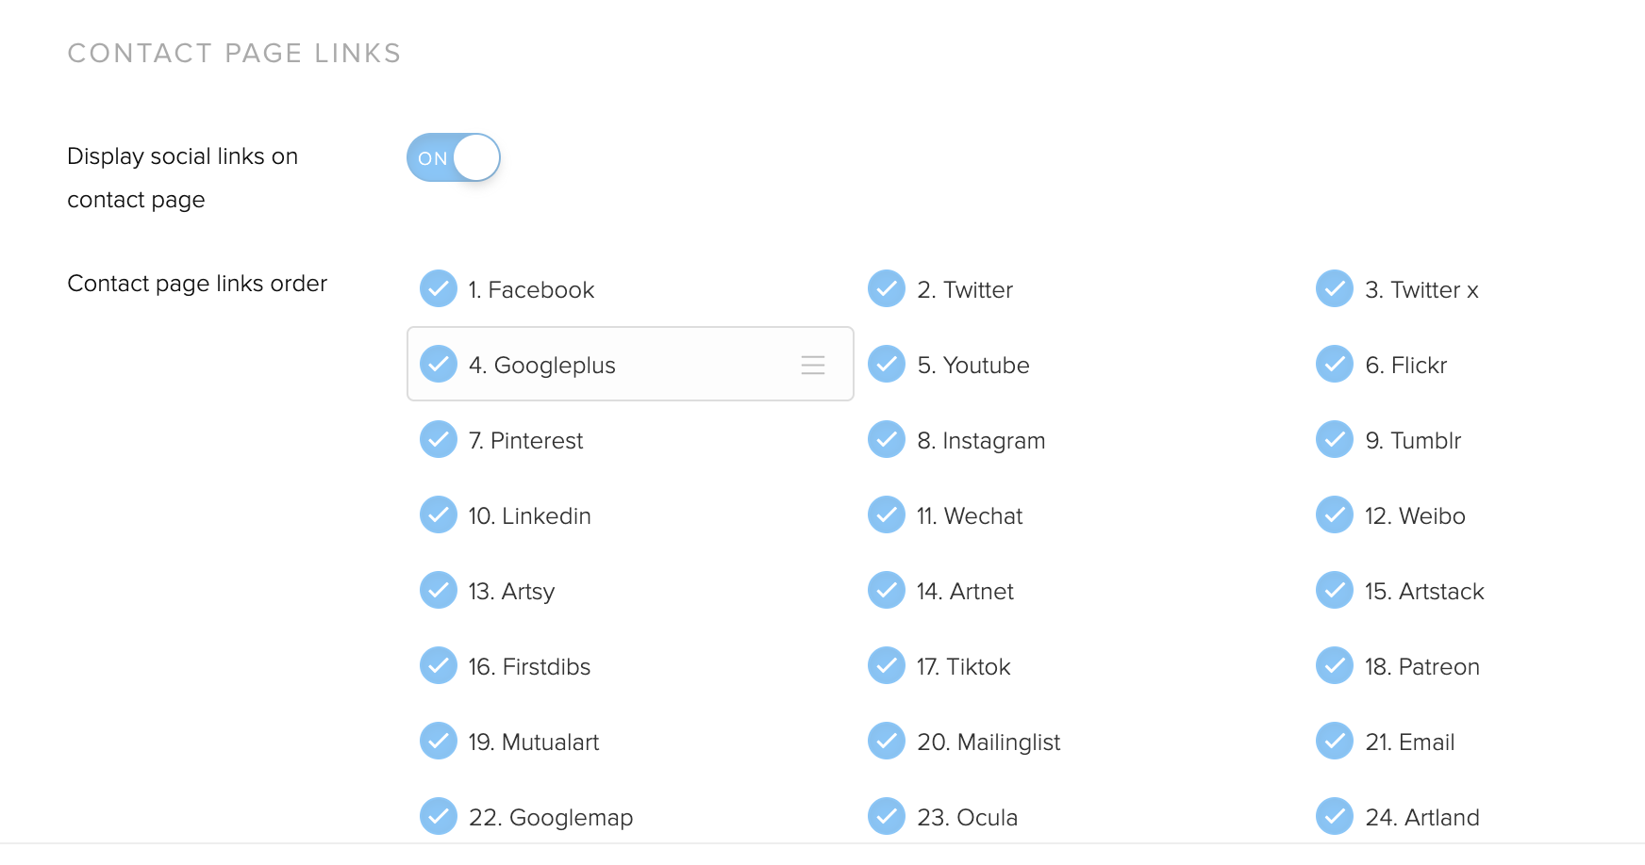Image resolution: width=1645 pixels, height=865 pixels.
Task: Uncheck the Email checkmark
Action: 1335,741
